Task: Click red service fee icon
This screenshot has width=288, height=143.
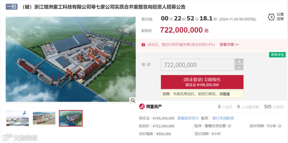Action: (x=143, y=44)
